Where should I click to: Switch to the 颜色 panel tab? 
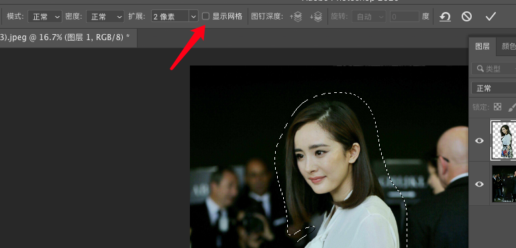click(507, 46)
